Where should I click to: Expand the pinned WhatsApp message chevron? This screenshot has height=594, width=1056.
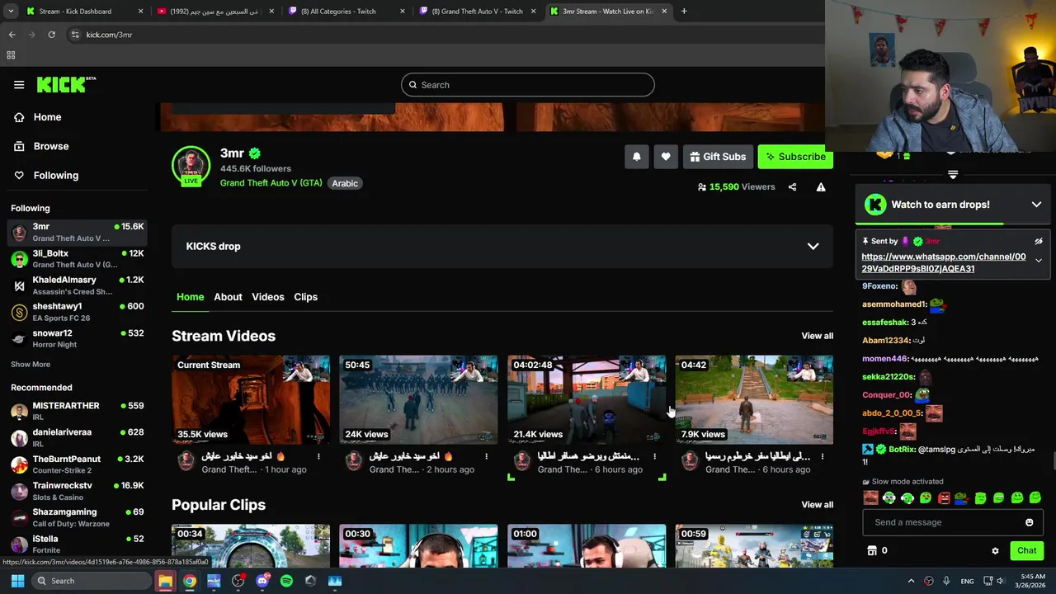point(1039,261)
